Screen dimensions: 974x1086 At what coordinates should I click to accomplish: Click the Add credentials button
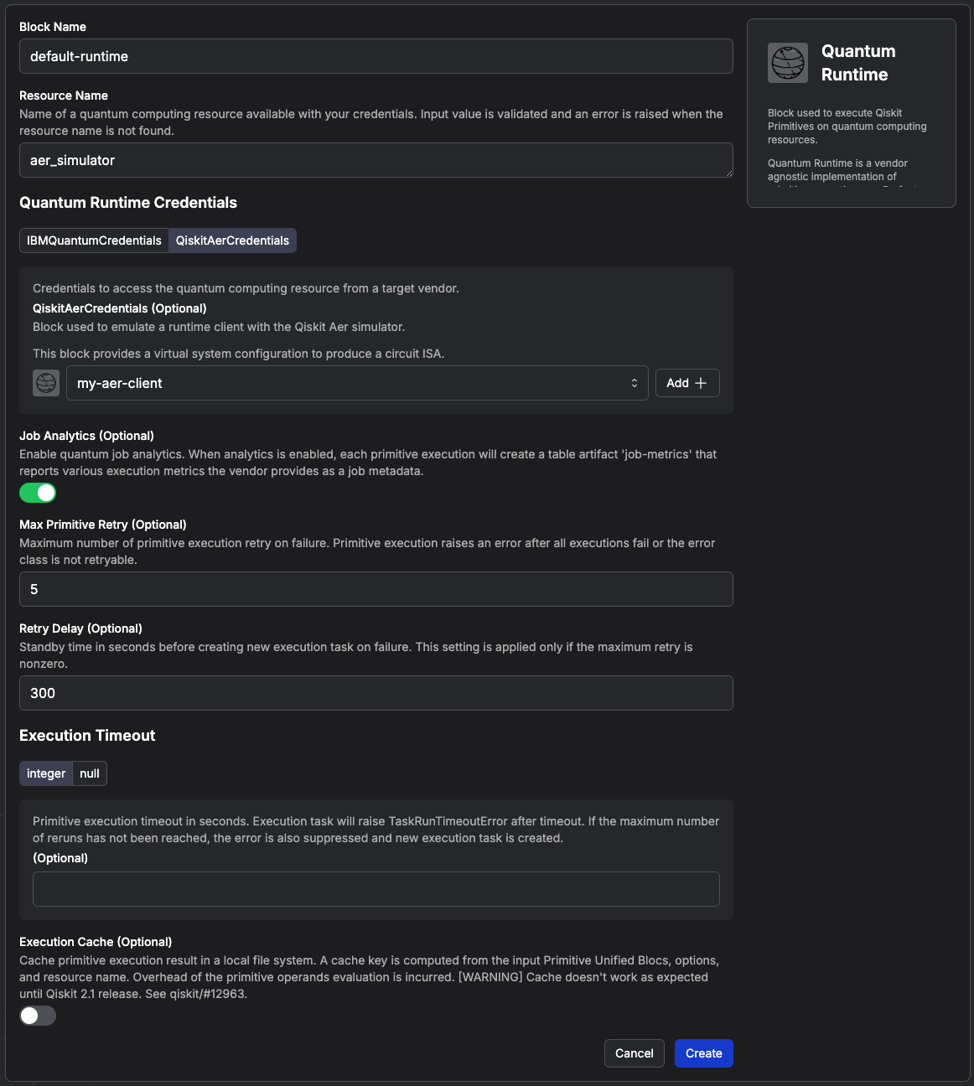686,383
